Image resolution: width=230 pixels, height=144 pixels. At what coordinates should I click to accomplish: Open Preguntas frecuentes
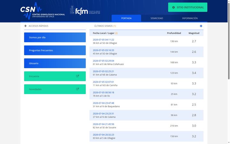(55, 50)
